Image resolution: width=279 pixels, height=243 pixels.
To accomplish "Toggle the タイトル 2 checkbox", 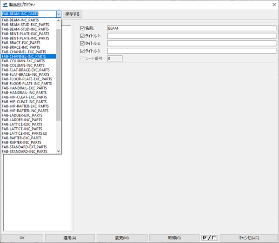I will tap(82, 43).
